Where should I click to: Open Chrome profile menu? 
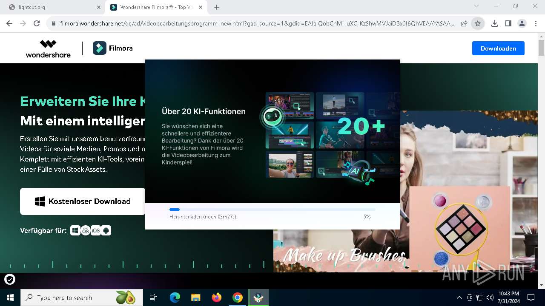(x=522, y=24)
